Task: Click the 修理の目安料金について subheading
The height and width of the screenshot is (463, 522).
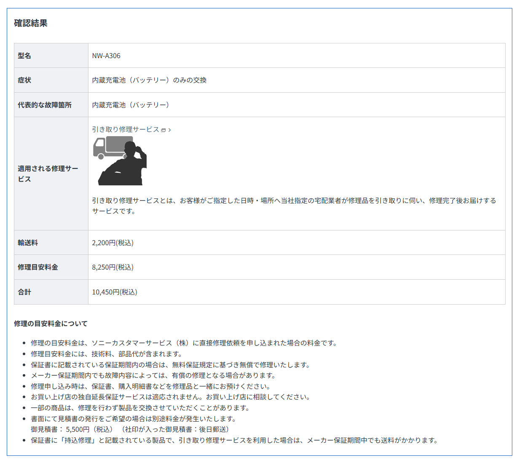Action: (x=51, y=324)
